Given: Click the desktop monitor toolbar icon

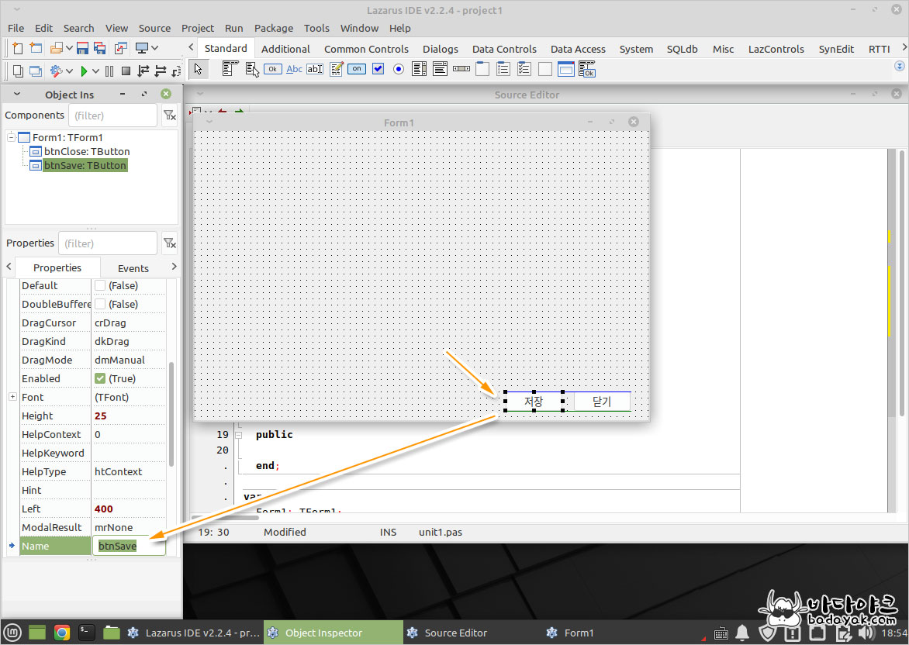Looking at the screenshot, I should pos(141,48).
